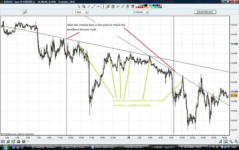Click the zoom out magnifier icon
Image resolution: width=239 pixels, height=150 pixels.
coord(231,142)
